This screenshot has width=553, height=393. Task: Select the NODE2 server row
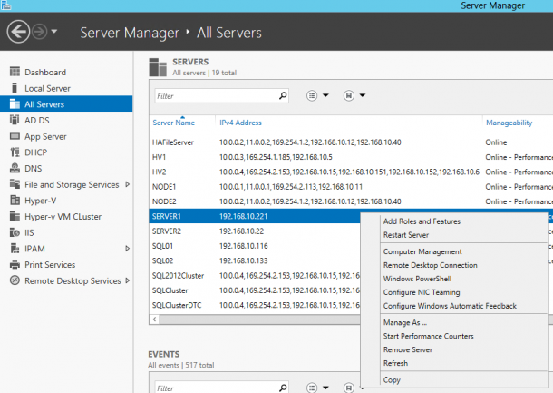pos(351,201)
